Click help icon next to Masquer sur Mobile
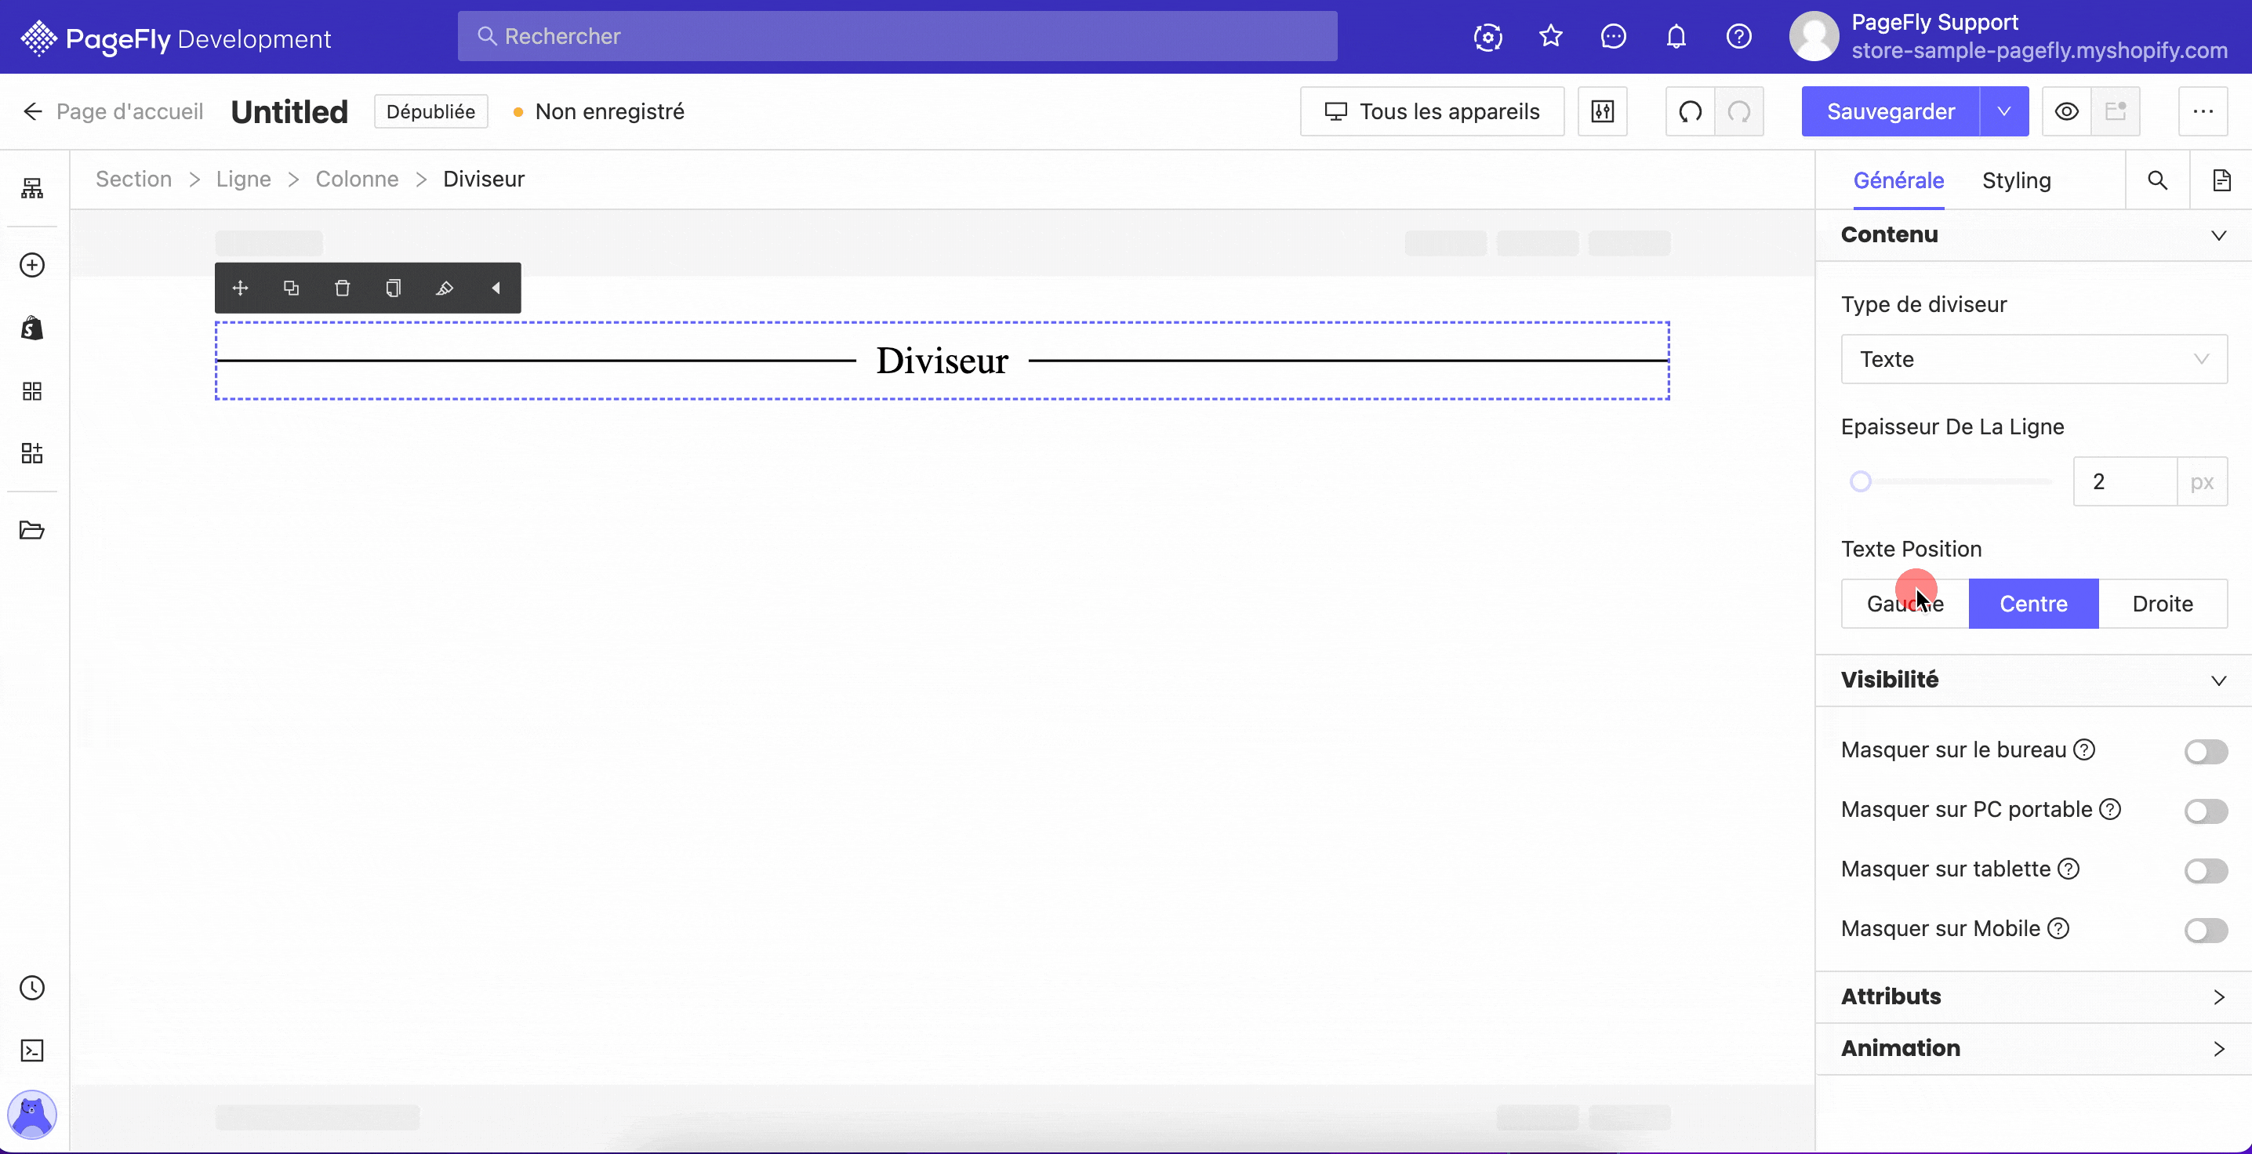The width and height of the screenshot is (2252, 1154). 2058,928
